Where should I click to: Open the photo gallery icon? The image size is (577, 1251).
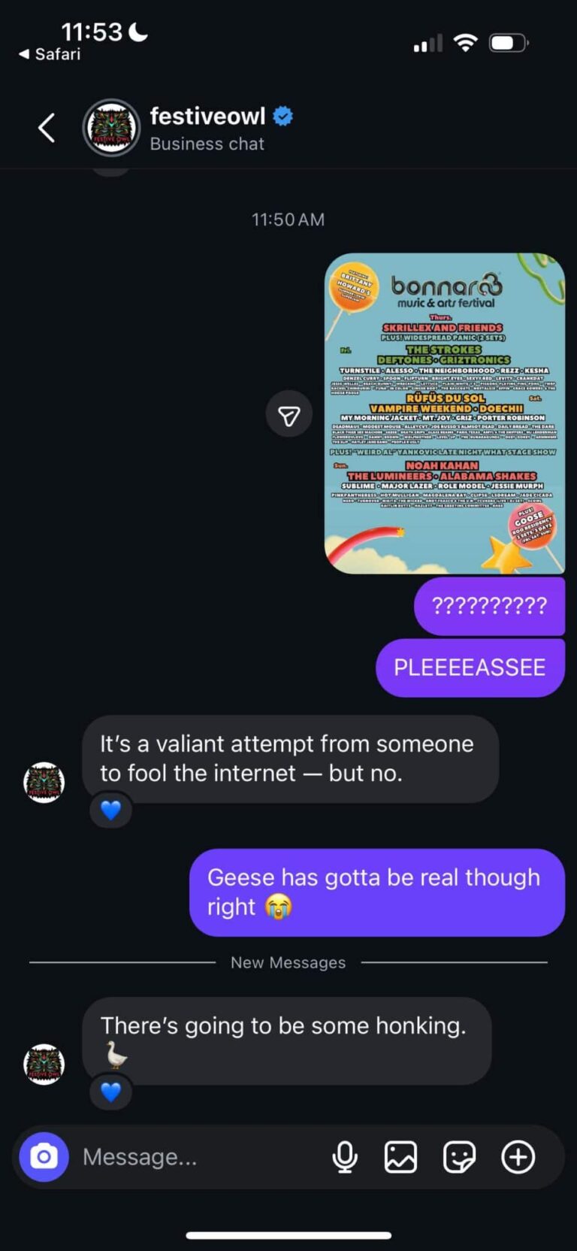click(x=400, y=1157)
